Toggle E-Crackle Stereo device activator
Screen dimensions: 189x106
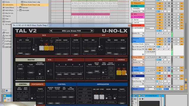[x=139, y=96]
